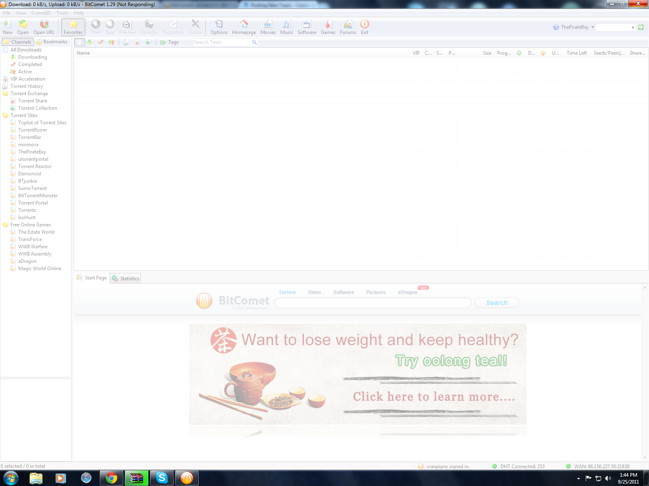
Task: Click the Preview toolbar icon
Action: click(x=127, y=27)
